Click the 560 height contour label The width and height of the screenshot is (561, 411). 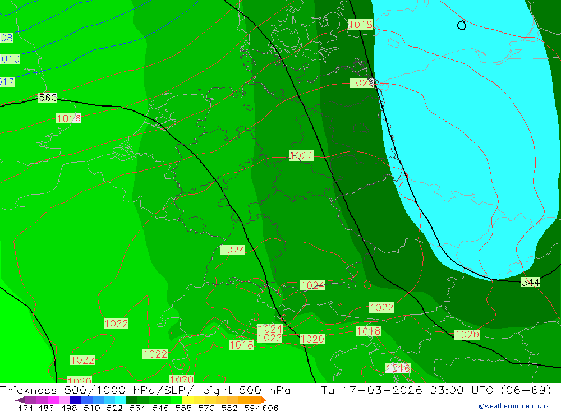pyautogui.click(x=48, y=98)
